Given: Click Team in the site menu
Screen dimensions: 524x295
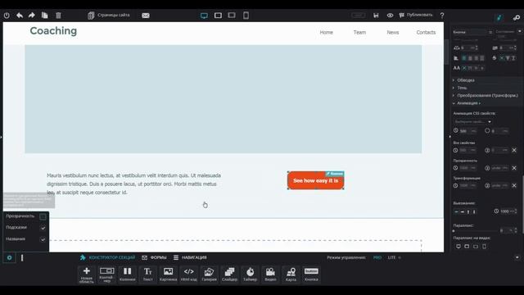Looking at the screenshot, I should pyautogui.click(x=359, y=33).
